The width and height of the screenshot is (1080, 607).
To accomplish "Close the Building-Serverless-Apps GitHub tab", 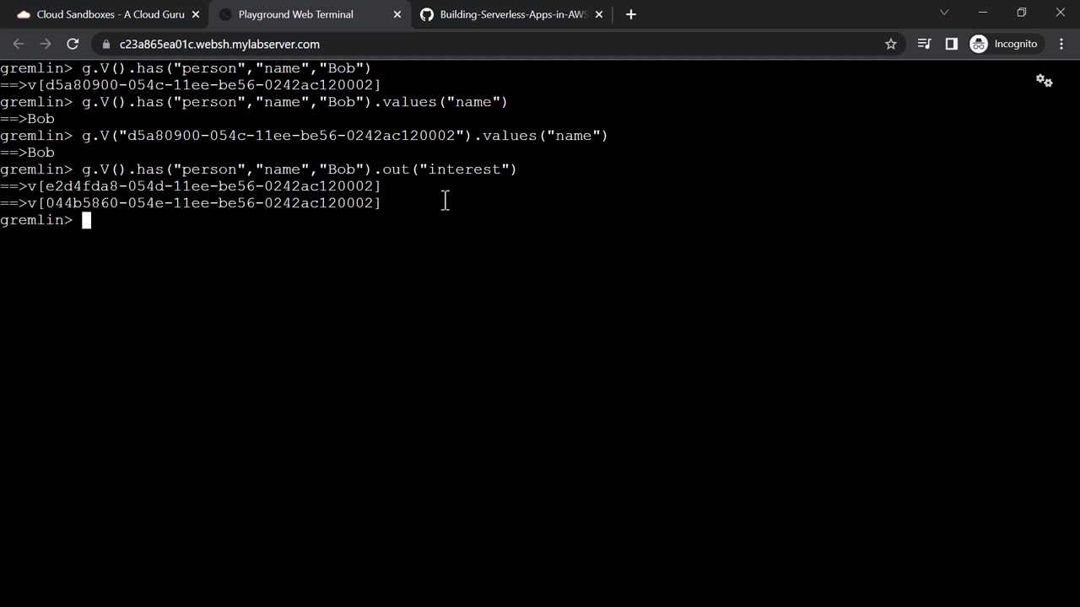I will point(600,14).
